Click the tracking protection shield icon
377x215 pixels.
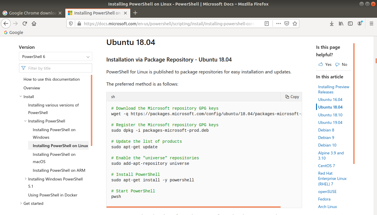[71, 24]
